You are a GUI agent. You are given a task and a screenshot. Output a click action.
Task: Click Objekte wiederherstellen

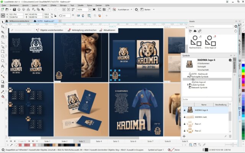50,30
